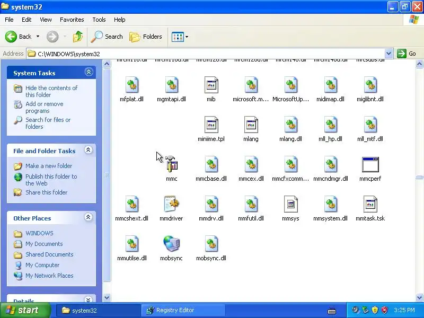424x318 pixels.
Task: Click Make a new folder link
Action: pyautogui.click(x=49, y=166)
